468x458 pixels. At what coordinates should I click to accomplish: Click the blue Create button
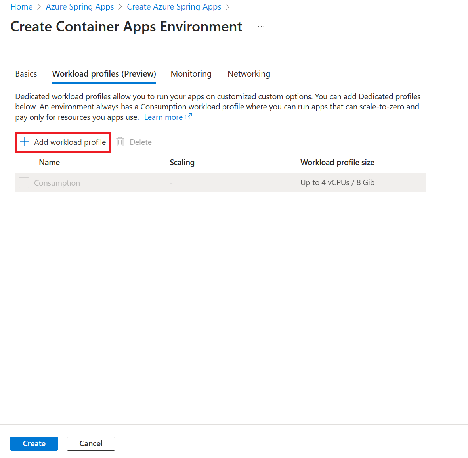[34, 444]
